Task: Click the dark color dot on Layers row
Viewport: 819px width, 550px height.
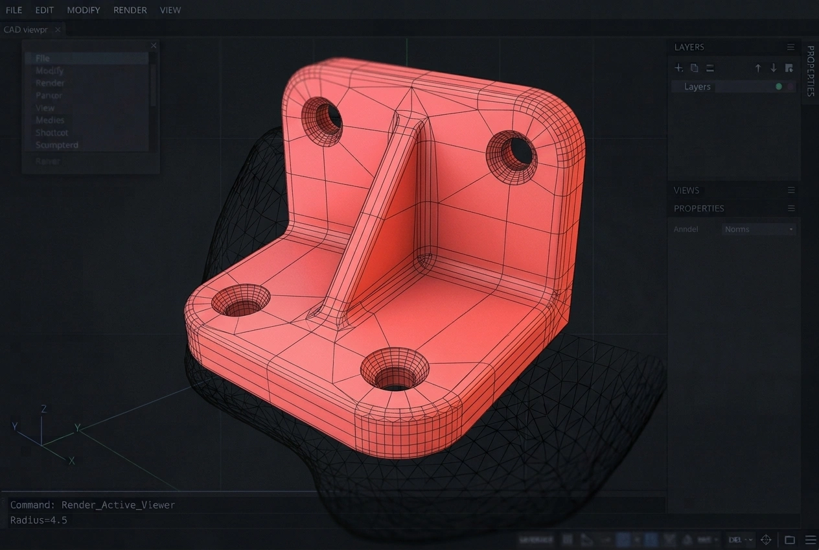Action: [x=790, y=86]
